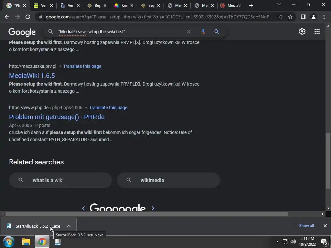Viewport: 331px width, 248px height.
Task: Bookmark this page with the star
Action: click(290, 17)
